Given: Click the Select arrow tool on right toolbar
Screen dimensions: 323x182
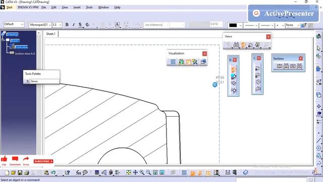Looking at the screenshot, I should pos(318,49).
